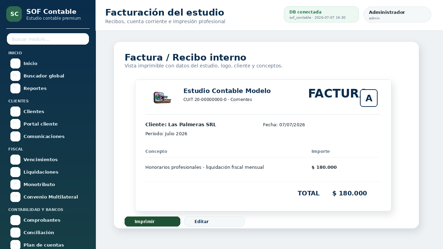443x249 pixels.
Task: Click the Liquidaciones sidebar icon
Action: click(x=15, y=172)
